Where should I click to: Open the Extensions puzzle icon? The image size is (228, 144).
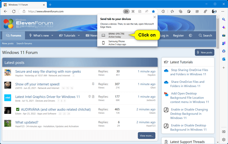pyautogui.click(x=163, y=11)
